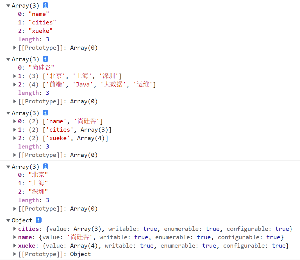Expand the xueke property descriptor in Object

point(15,246)
